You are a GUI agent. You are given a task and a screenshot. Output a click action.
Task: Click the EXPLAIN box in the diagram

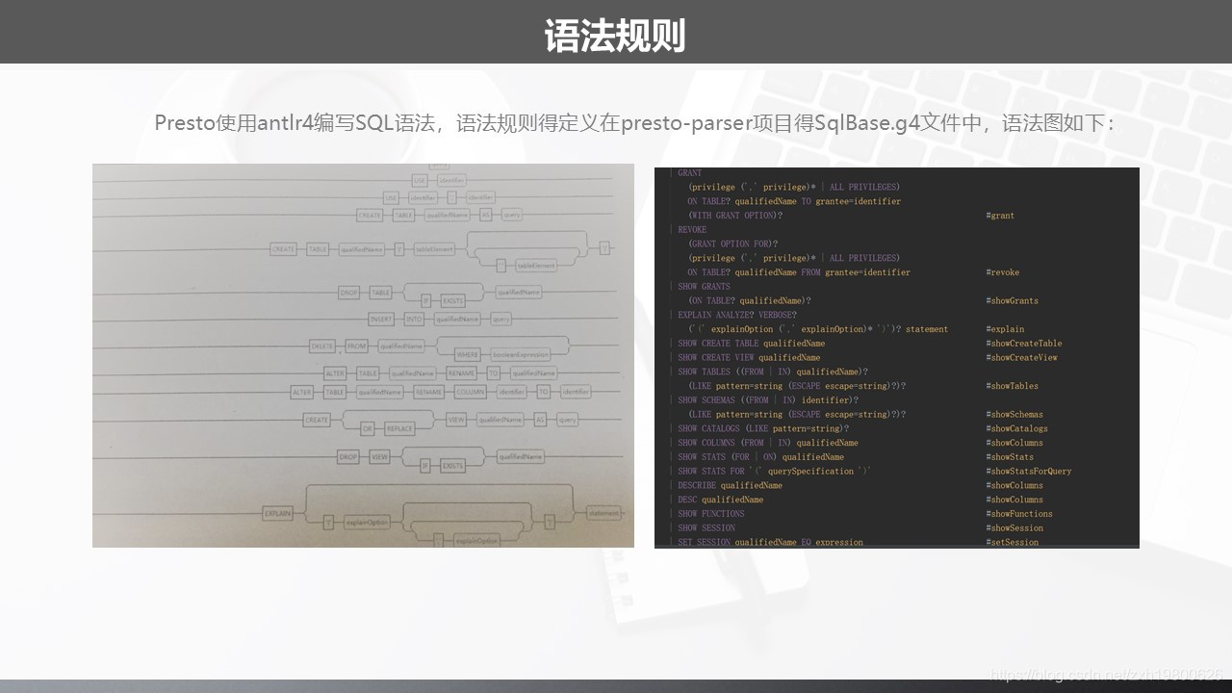(277, 514)
